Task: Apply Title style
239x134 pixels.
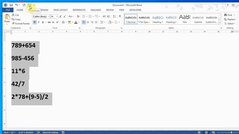Action: (184, 19)
